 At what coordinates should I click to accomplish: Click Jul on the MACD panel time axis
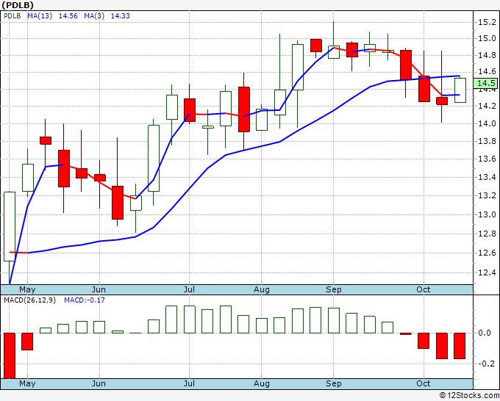(189, 383)
